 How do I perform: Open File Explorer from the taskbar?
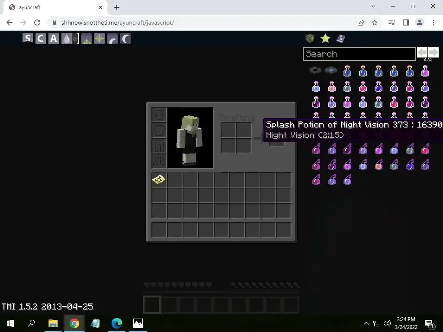53,323
